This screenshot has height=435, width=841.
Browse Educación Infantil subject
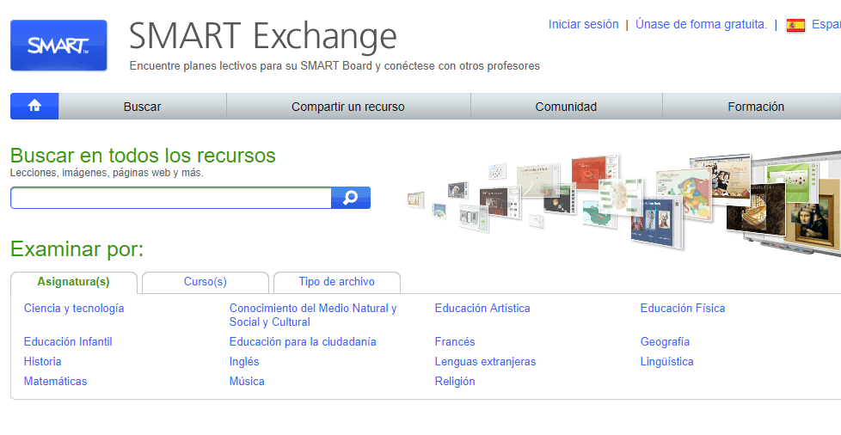pyautogui.click(x=68, y=341)
